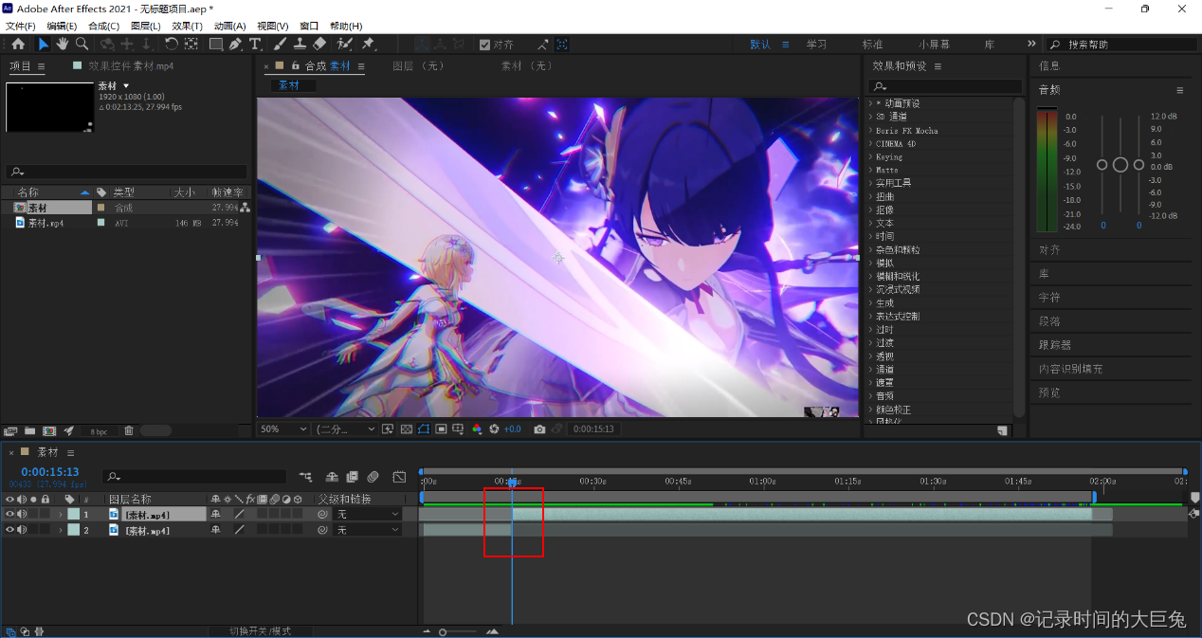Open the 文件(F) menu
The height and width of the screenshot is (638, 1202).
click(x=21, y=27)
